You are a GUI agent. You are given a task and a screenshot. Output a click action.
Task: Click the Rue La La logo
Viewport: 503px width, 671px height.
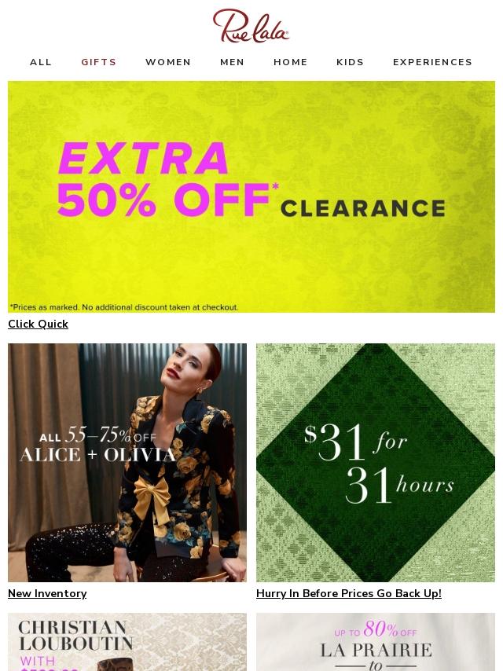(251, 26)
